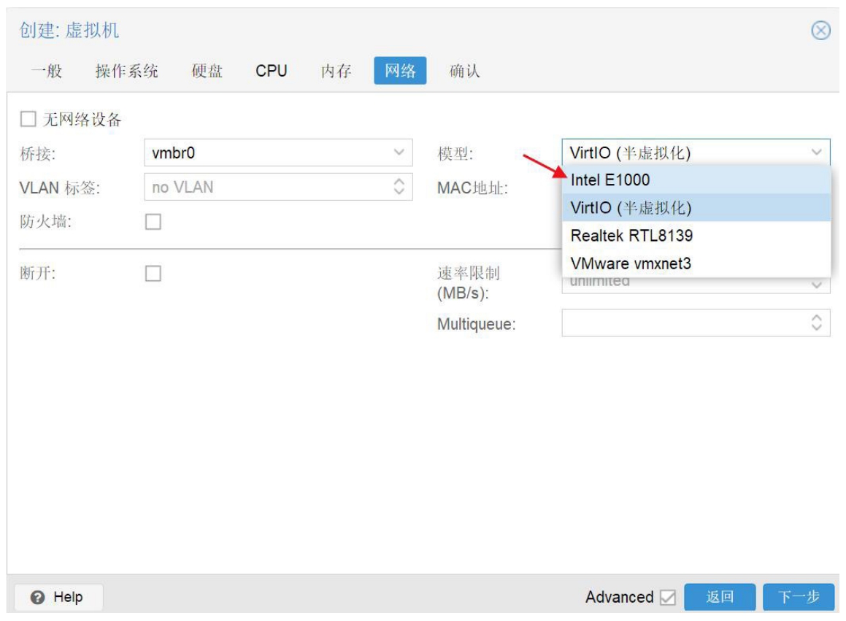Check the 断开 checkbox
This screenshot has width=846, height=621.
pos(153,274)
